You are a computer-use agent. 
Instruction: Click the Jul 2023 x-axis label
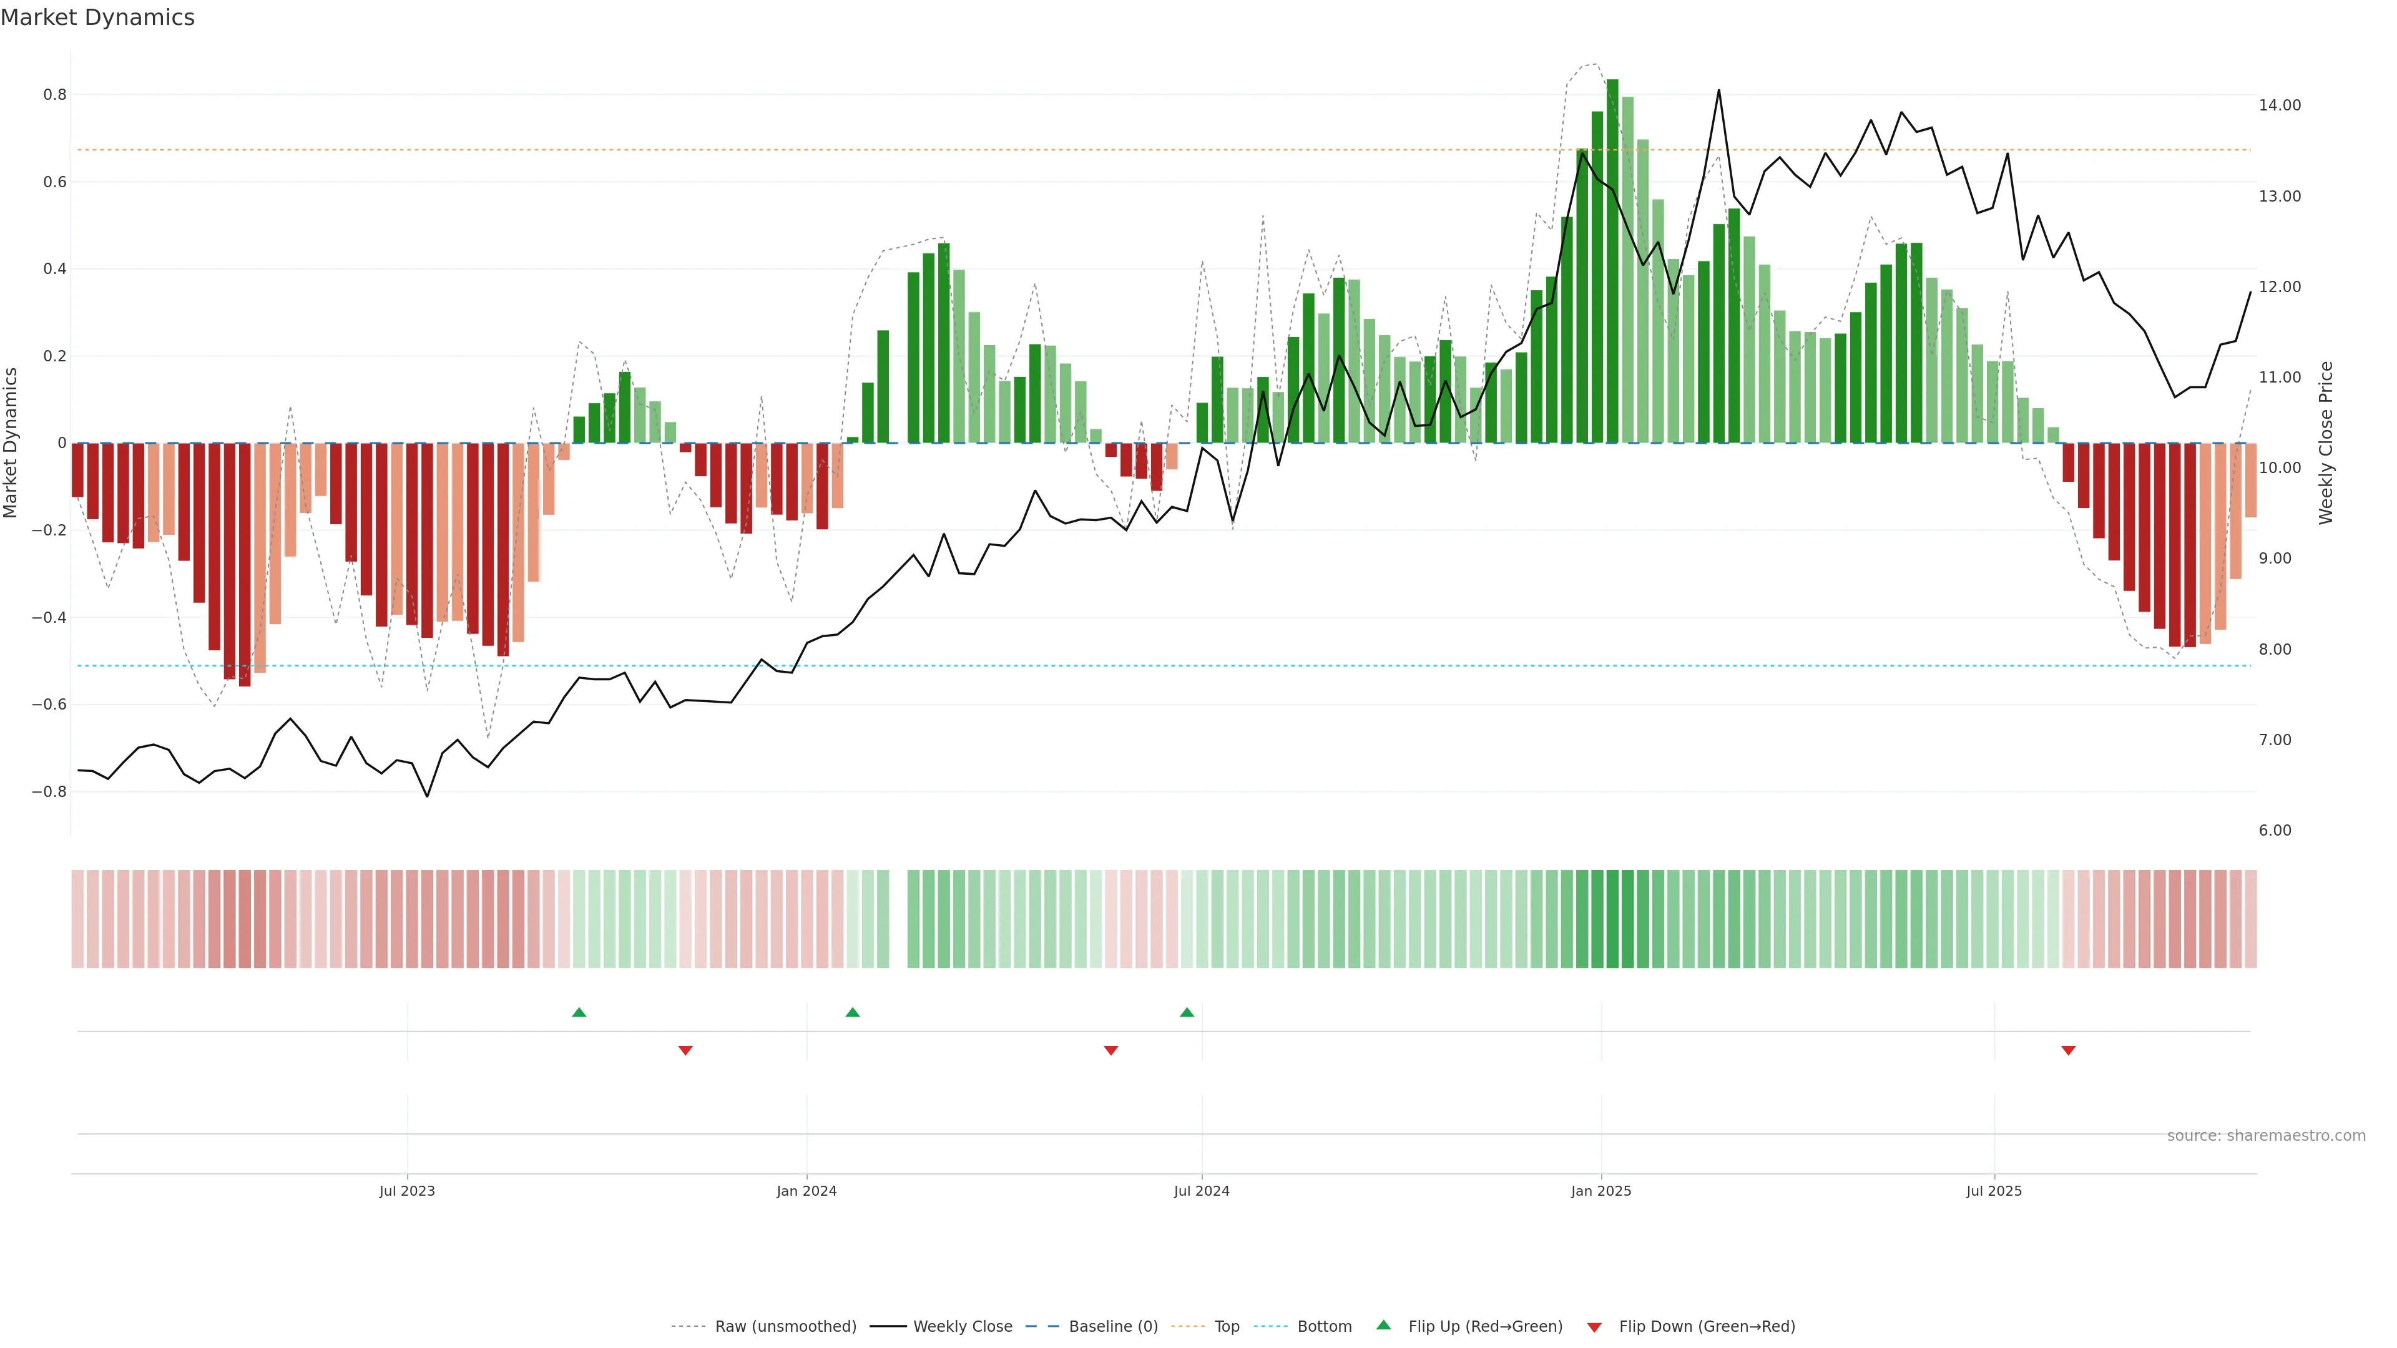click(406, 1191)
